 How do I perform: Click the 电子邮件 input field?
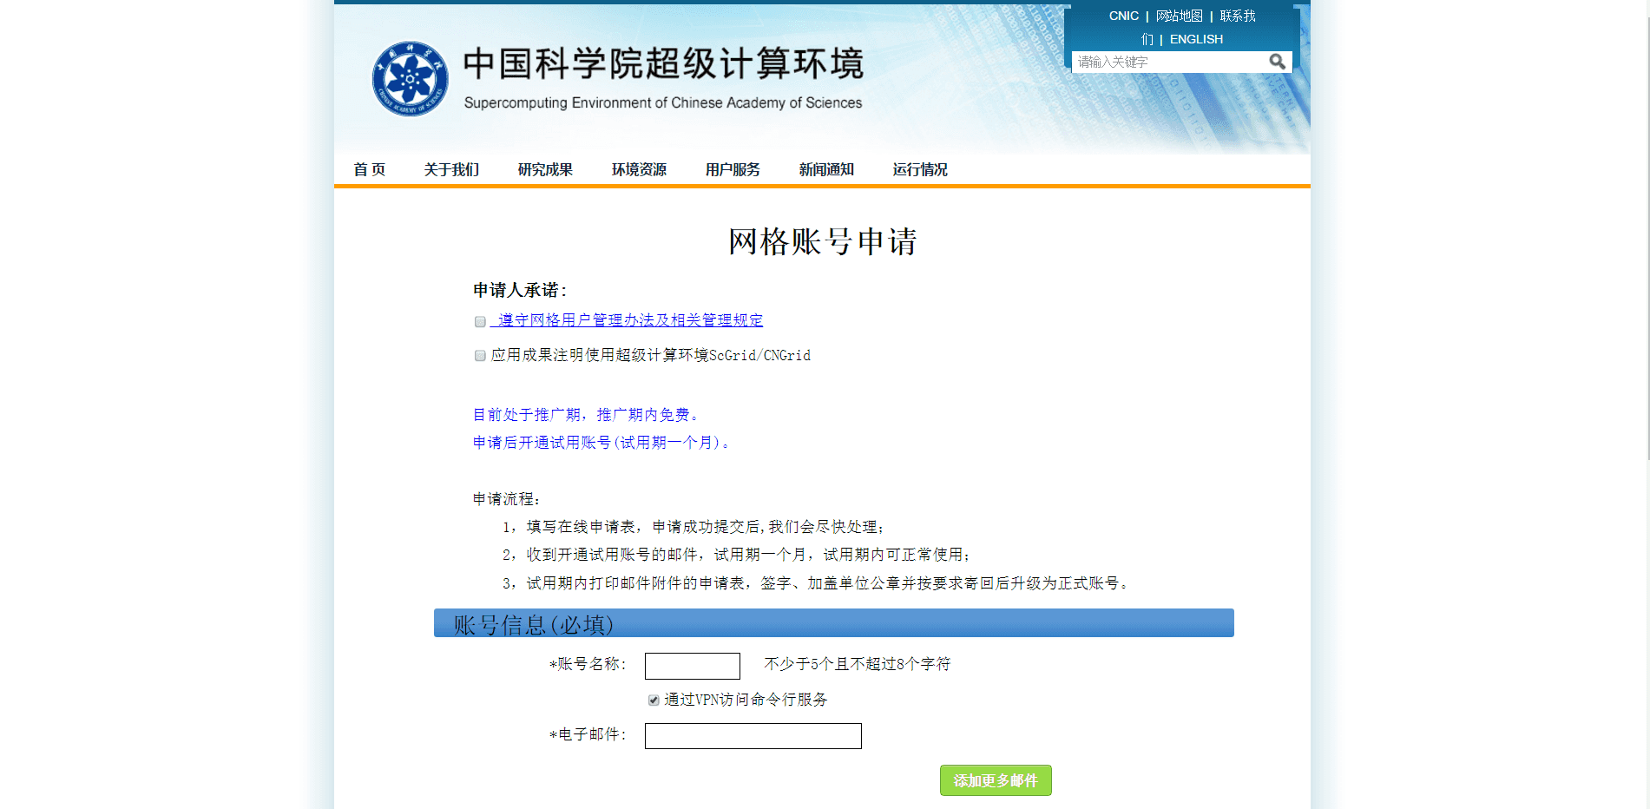point(753,736)
